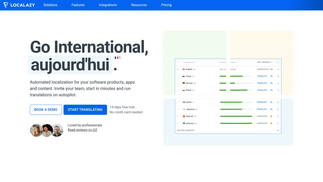Open the kebab menu in the table header
Image resolution: width=323 pixels, height=182 pixels.
[278, 62]
